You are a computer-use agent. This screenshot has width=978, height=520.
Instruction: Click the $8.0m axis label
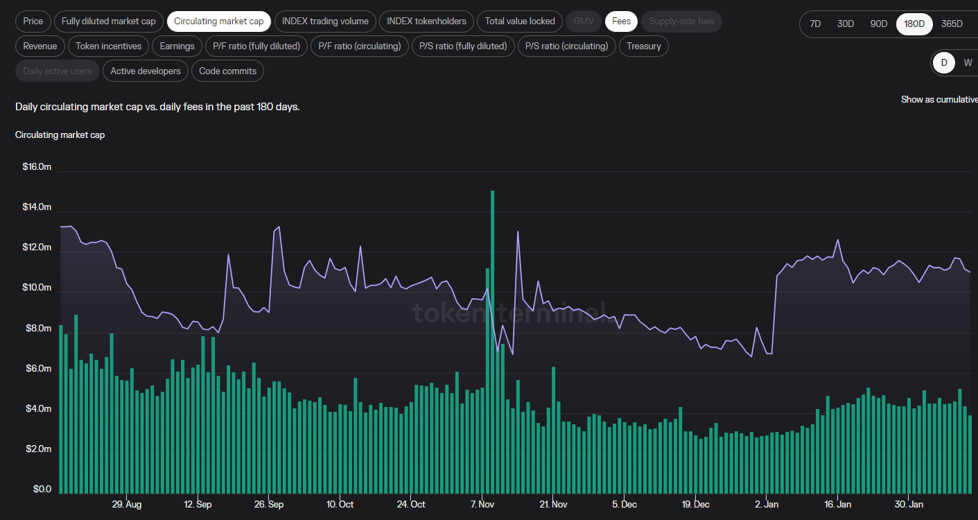click(37, 329)
